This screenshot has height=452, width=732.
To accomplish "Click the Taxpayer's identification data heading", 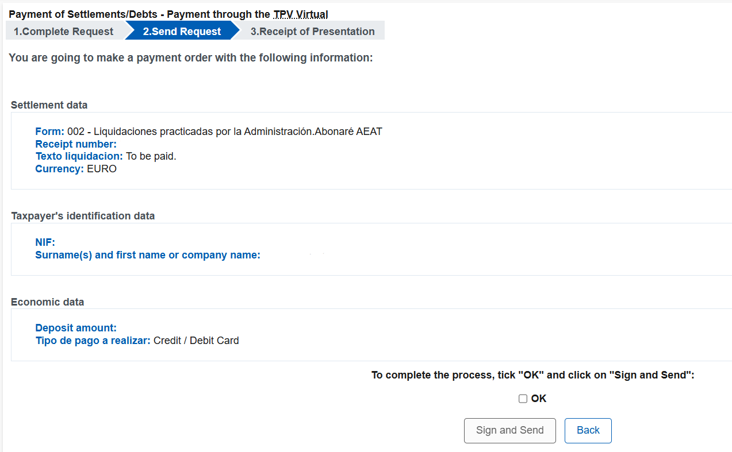I will click(x=83, y=215).
